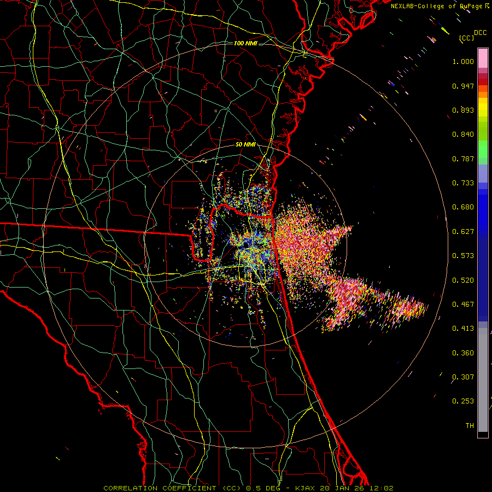The image size is (492, 492).
Task: Click the 0.840 legend value
Action: click(463, 134)
